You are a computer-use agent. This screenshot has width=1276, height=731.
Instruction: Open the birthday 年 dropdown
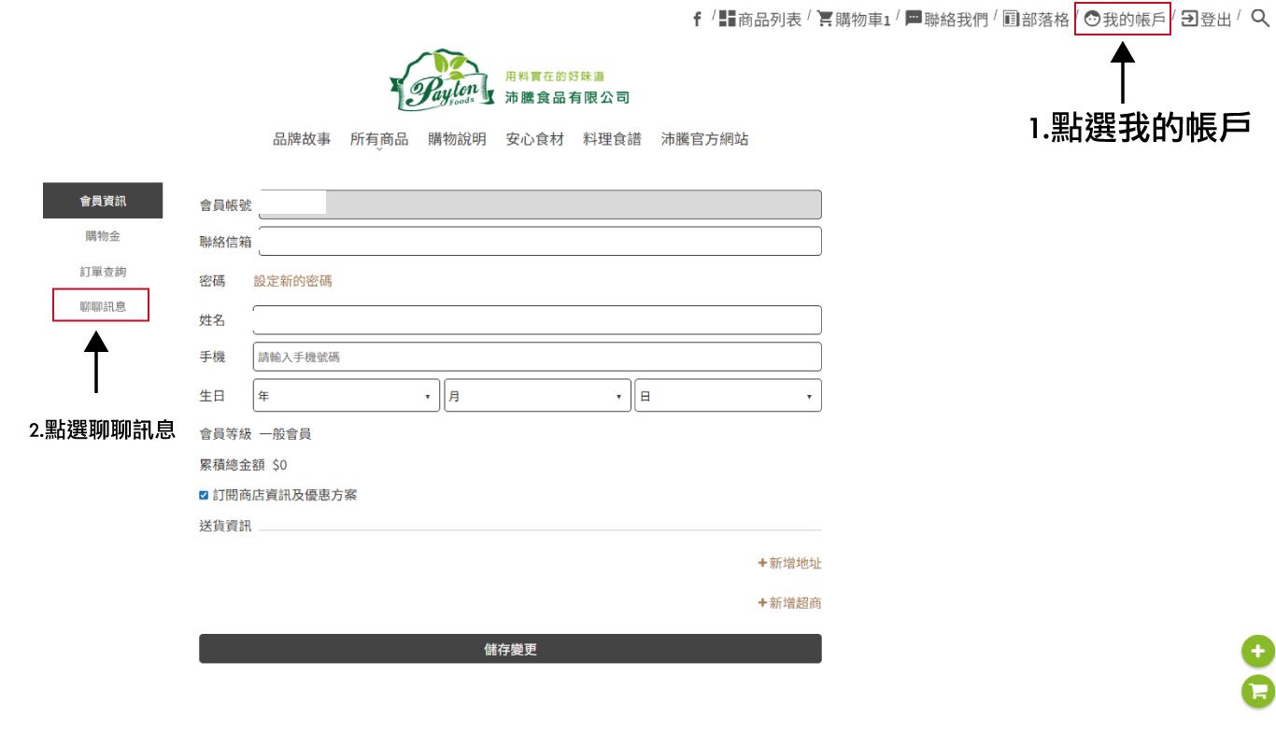[347, 396]
